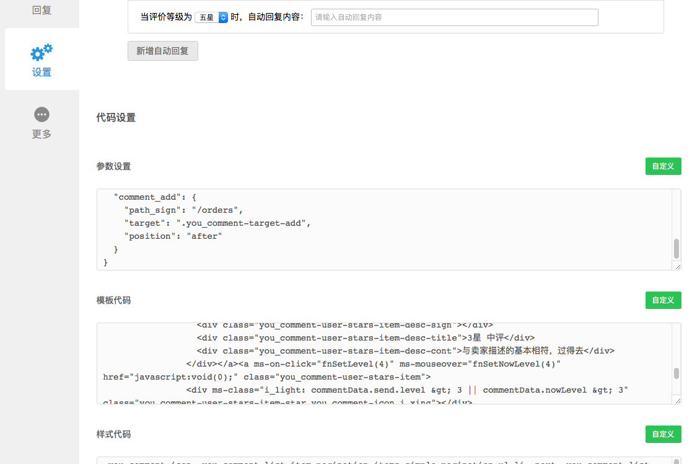Click the 新增自动回复 button
Viewport: 692px width, 464px height.
click(x=162, y=51)
